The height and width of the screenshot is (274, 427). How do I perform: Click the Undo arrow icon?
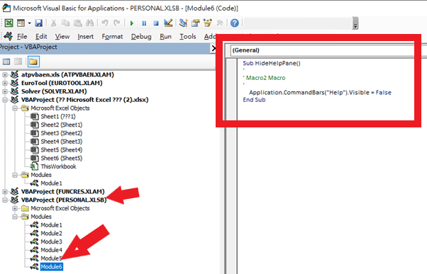coord(105,23)
